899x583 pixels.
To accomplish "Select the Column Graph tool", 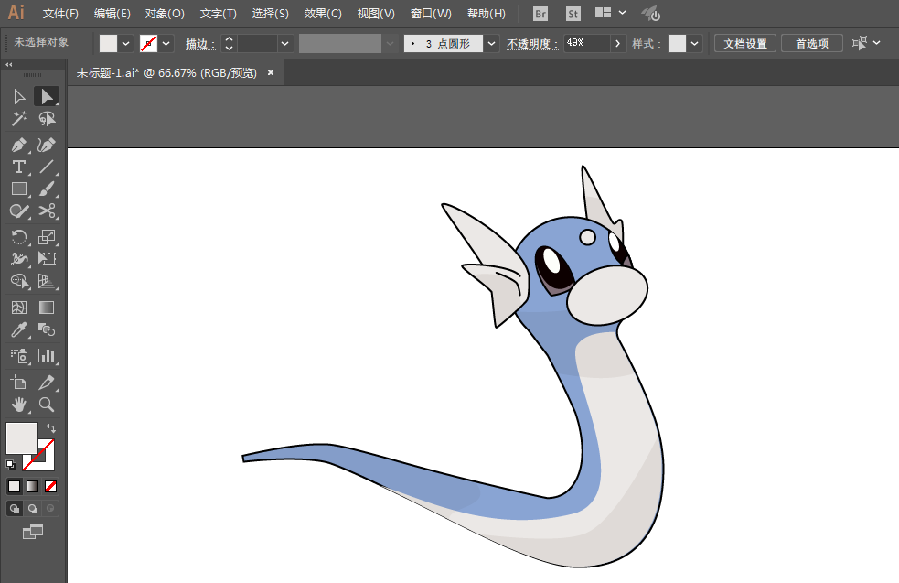I will coord(47,356).
